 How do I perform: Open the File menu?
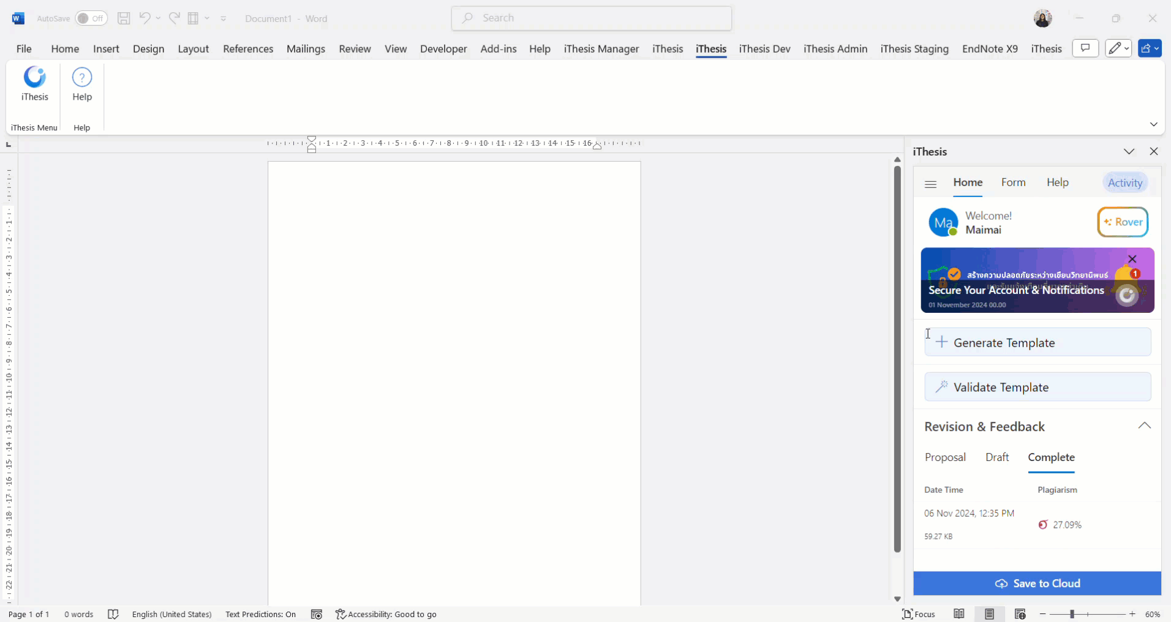pos(24,48)
